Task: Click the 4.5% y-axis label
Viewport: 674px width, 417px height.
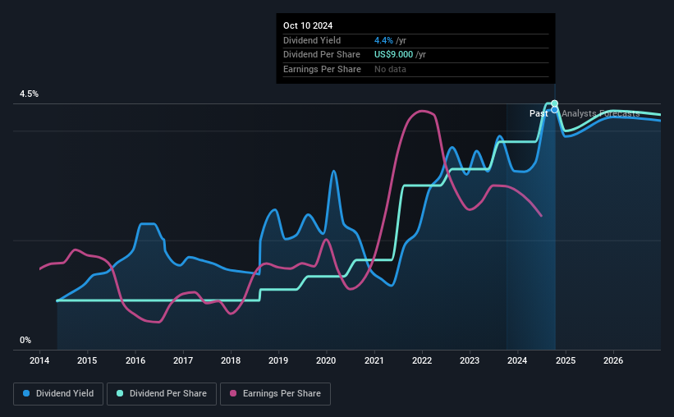Action: tap(30, 94)
